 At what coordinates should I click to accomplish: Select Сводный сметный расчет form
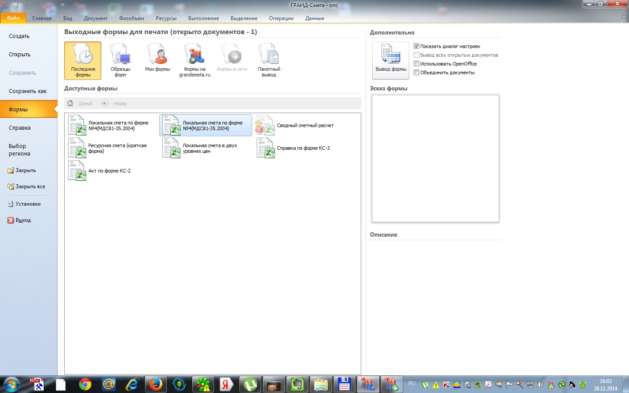295,126
